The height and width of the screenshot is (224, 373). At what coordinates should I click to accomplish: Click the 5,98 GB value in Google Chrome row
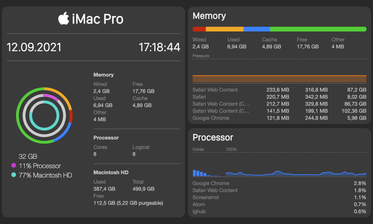tap(357, 118)
